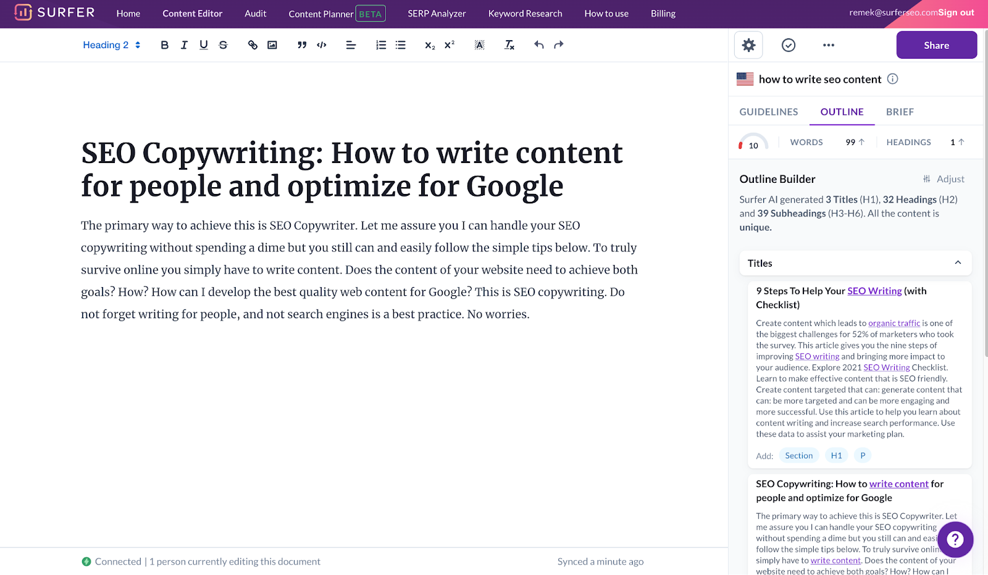Click the 'Synced a minute ago' status
Viewport: 988px width, 575px height.
point(600,561)
